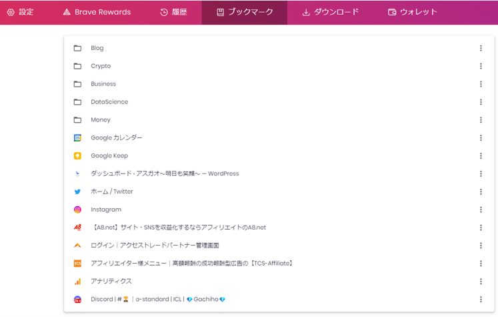Open three-dot menu for TCS-Affiliate bookmark
Image resolution: width=498 pixels, height=317 pixels.
[481, 263]
